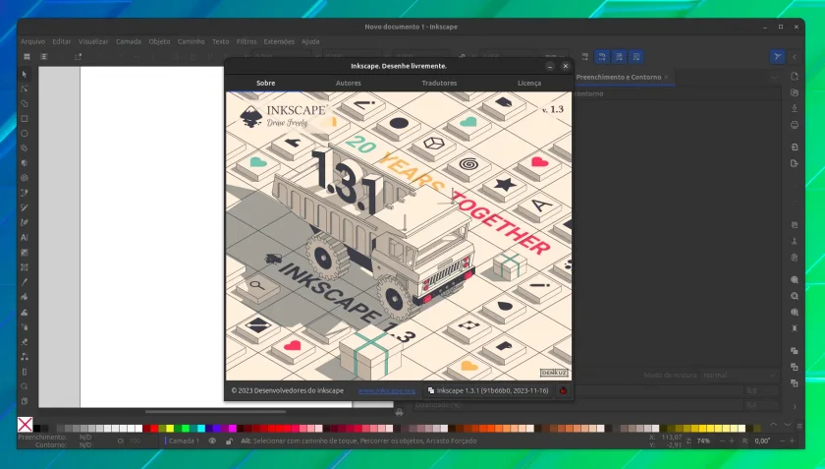Viewport: 825px width, 469px height.
Task: Open the Extensões menu
Action: coord(279,41)
